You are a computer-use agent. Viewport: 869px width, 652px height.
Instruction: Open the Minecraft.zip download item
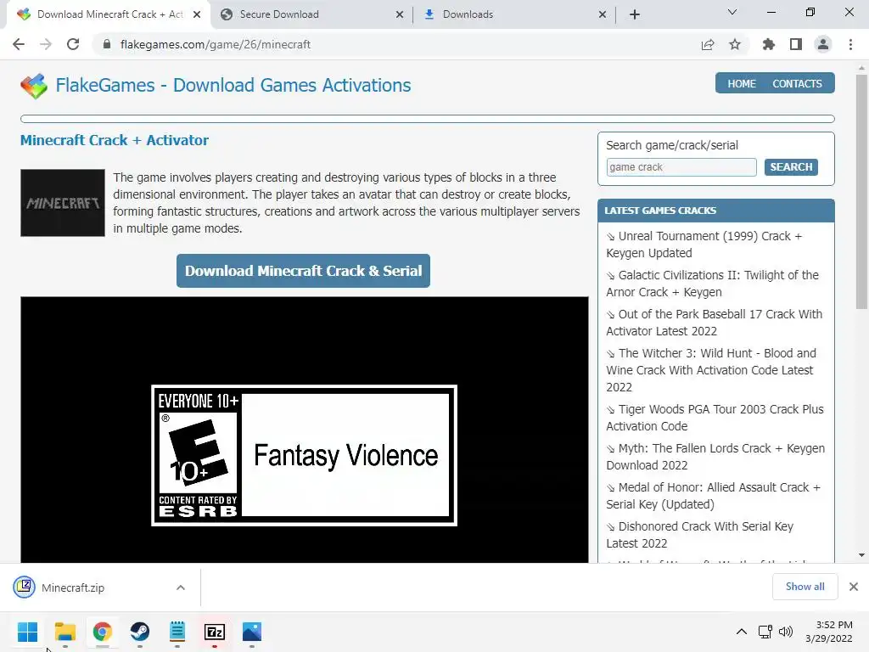[x=72, y=587]
